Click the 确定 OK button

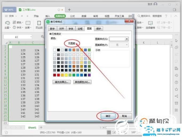(108, 116)
